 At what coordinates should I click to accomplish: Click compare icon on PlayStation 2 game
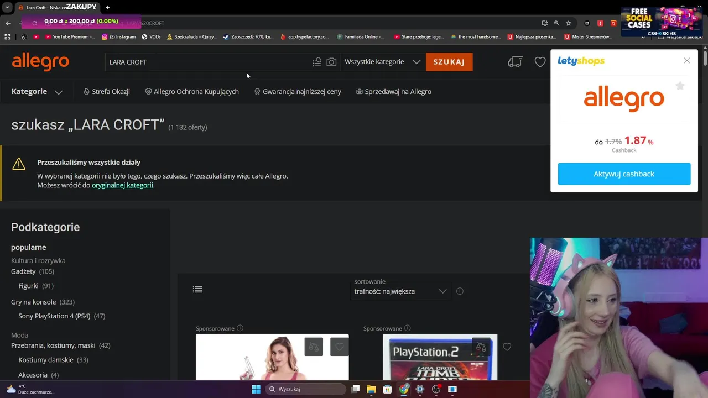(481, 347)
